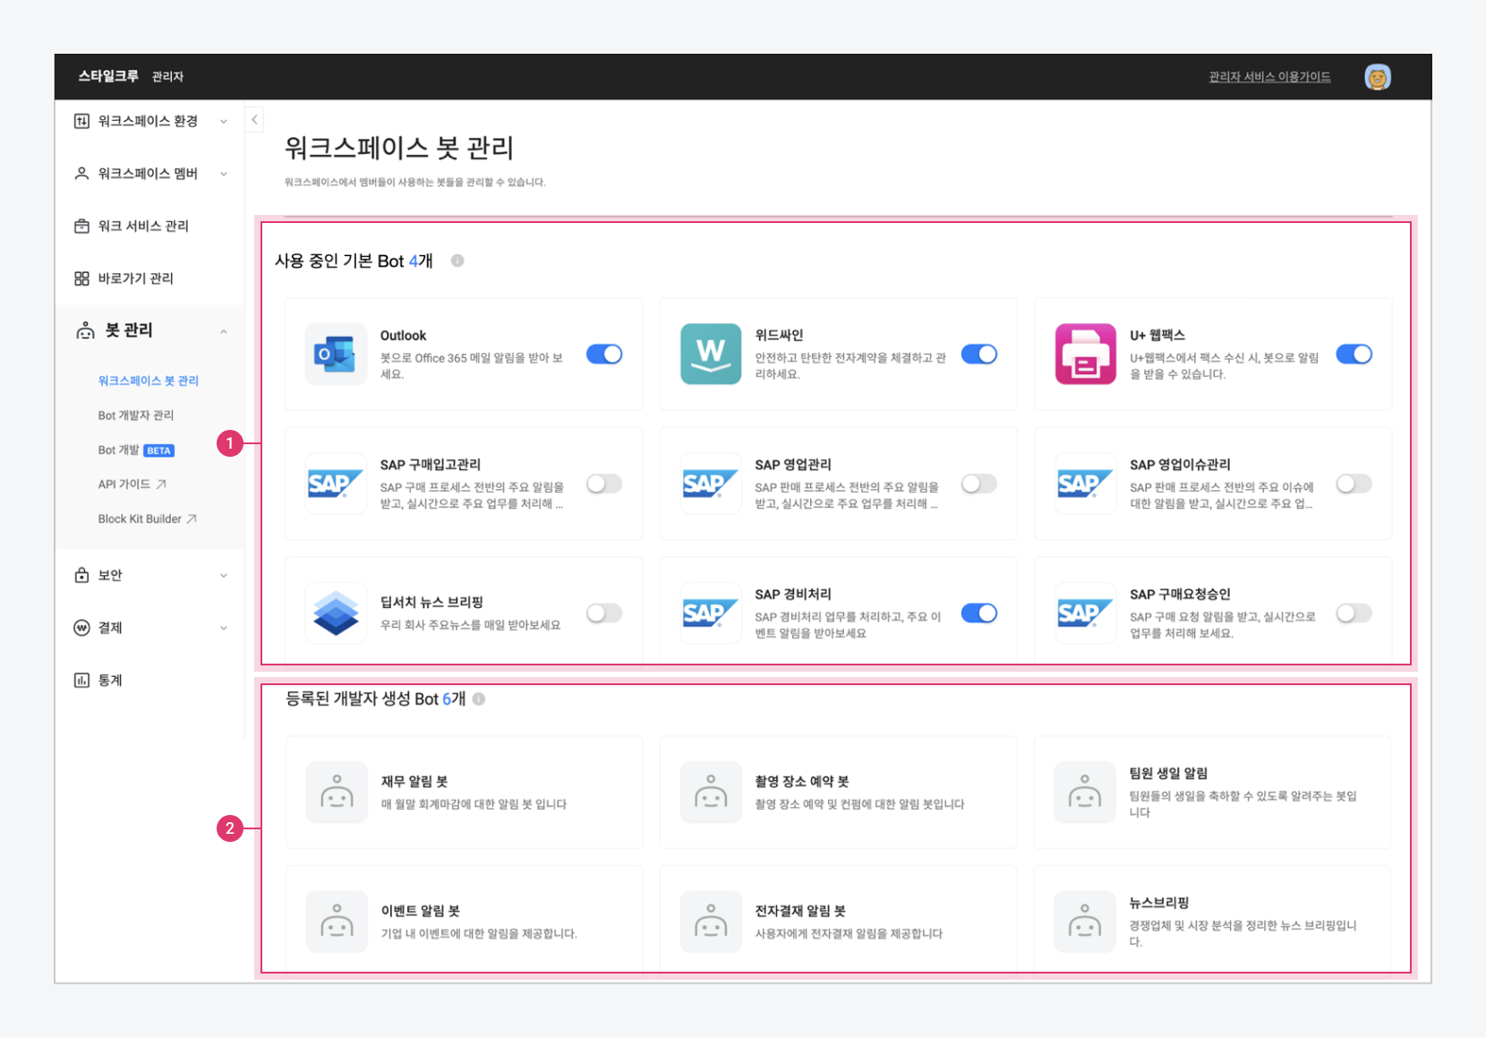Turn on the SAP 영업이슈관리 toggle

click(x=1354, y=484)
